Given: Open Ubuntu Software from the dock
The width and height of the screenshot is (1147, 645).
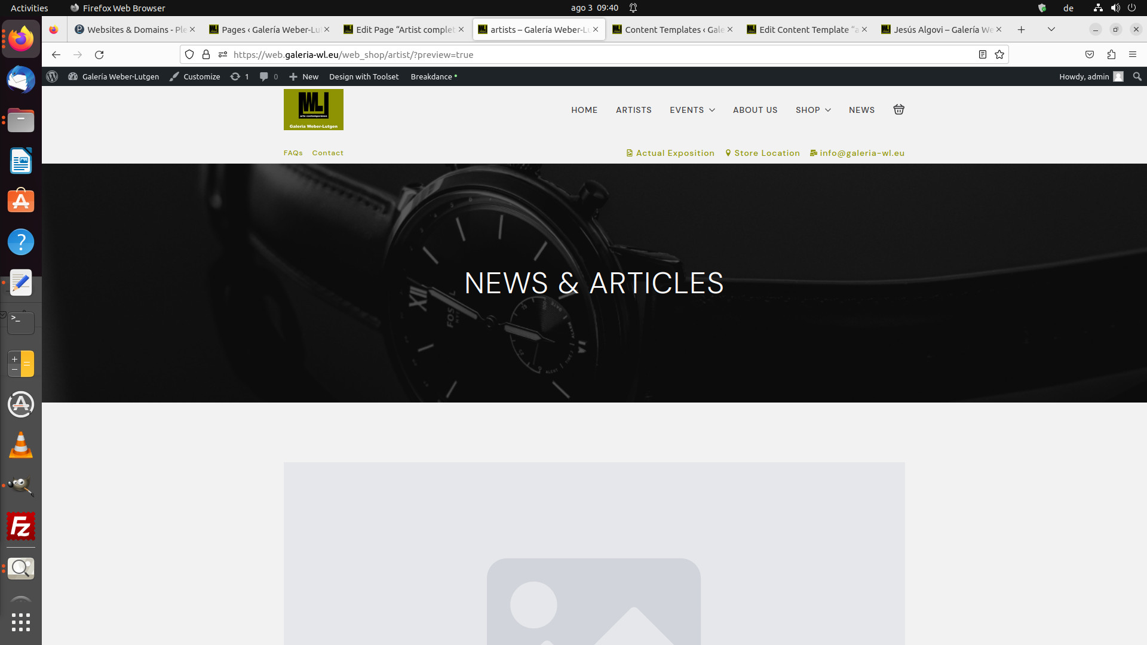Looking at the screenshot, I should tap(21, 201).
